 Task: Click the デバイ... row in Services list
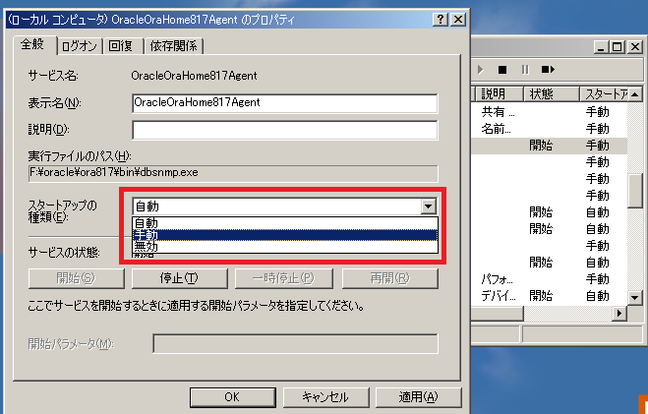click(550, 296)
